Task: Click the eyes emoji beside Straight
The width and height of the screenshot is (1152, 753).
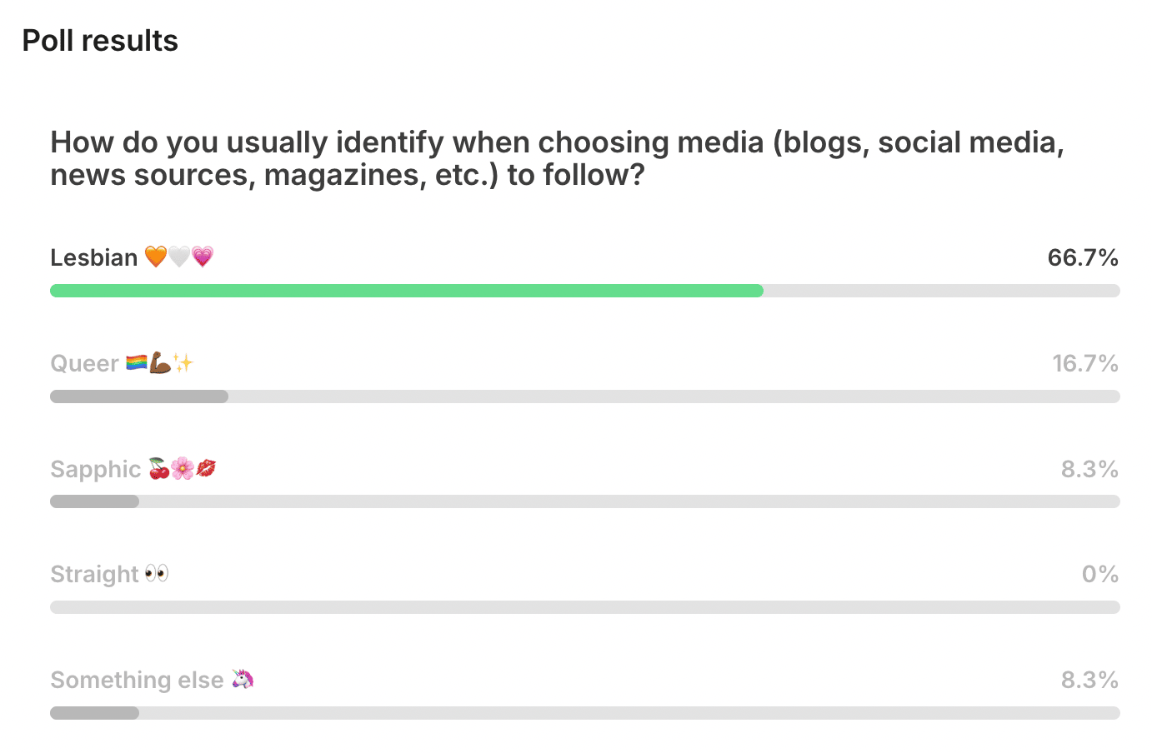Action: point(157,574)
